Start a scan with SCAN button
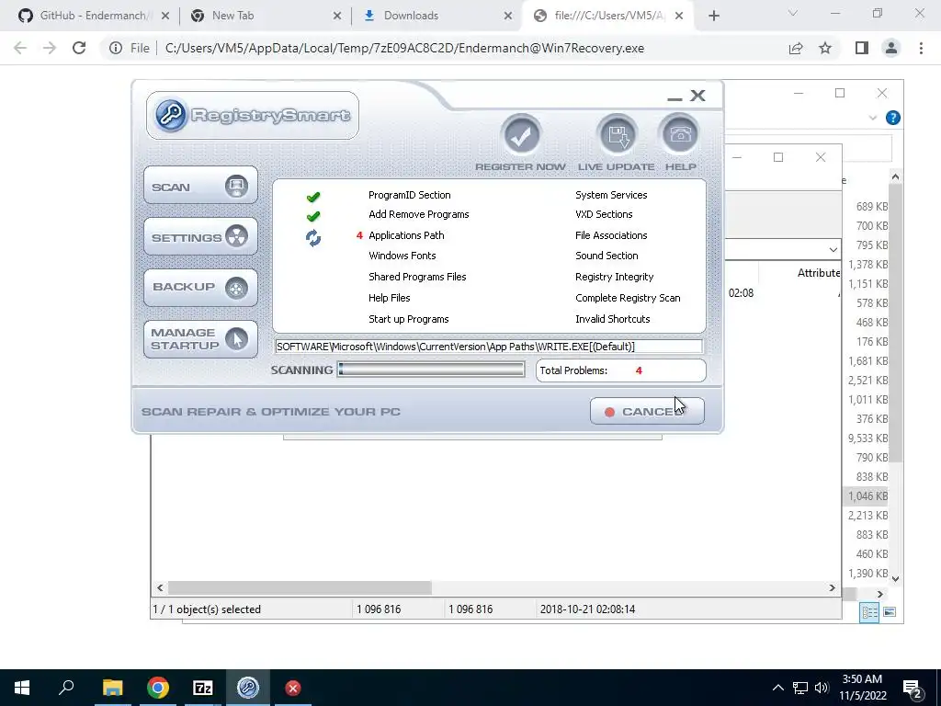This screenshot has height=706, width=941. tap(200, 186)
